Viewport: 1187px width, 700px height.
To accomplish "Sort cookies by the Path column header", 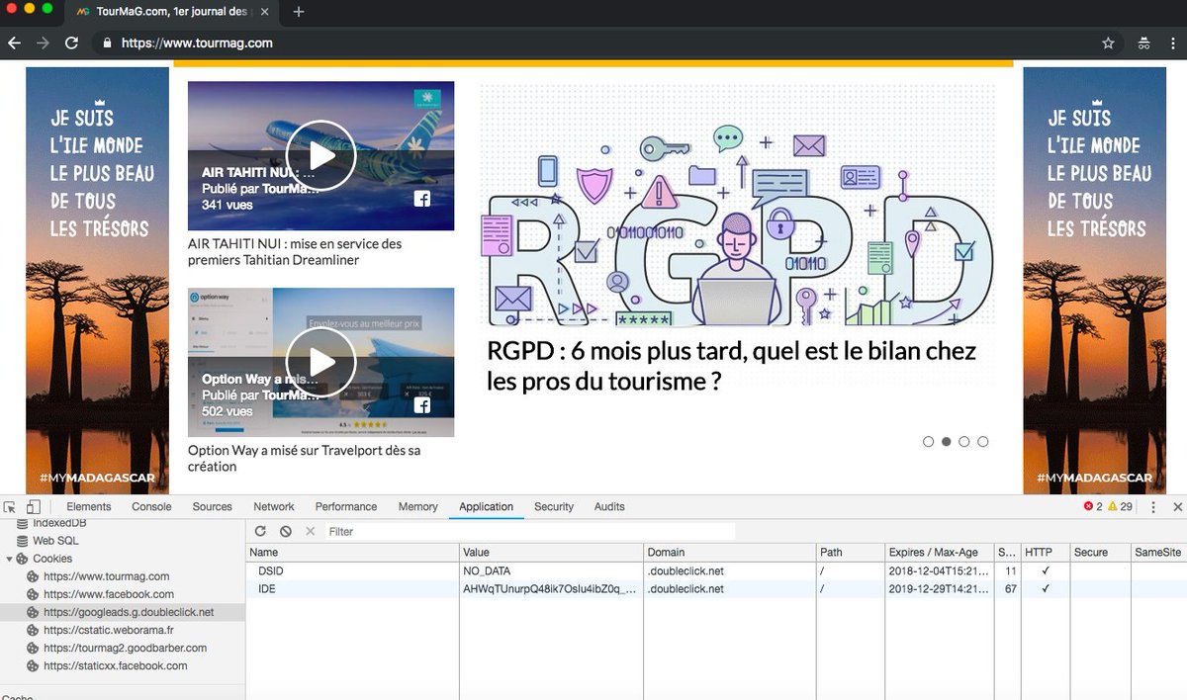I will 851,552.
